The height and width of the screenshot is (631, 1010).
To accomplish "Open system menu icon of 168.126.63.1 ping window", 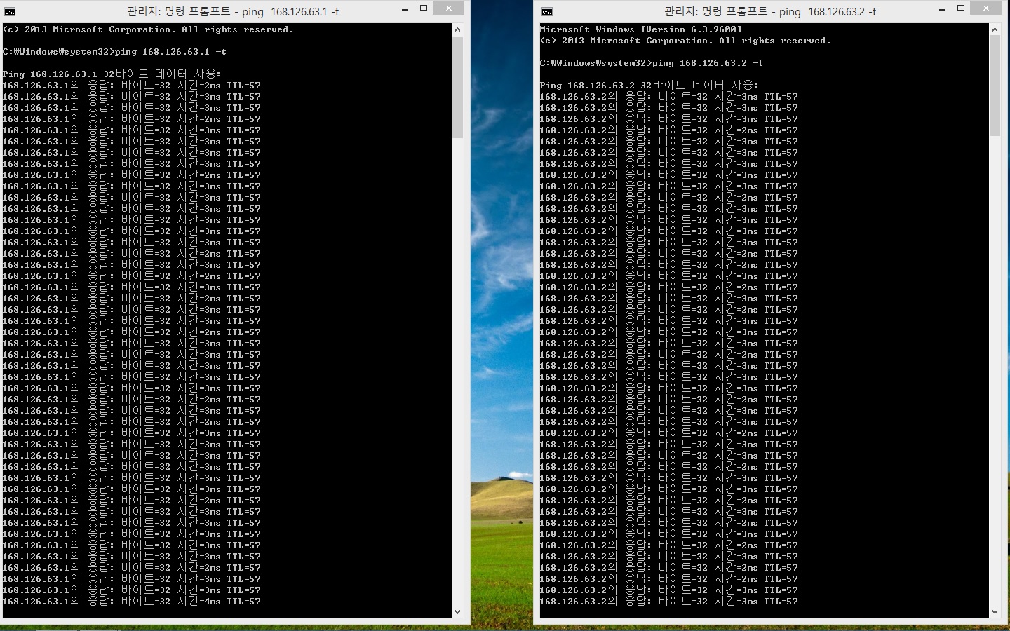I will tap(10, 12).
